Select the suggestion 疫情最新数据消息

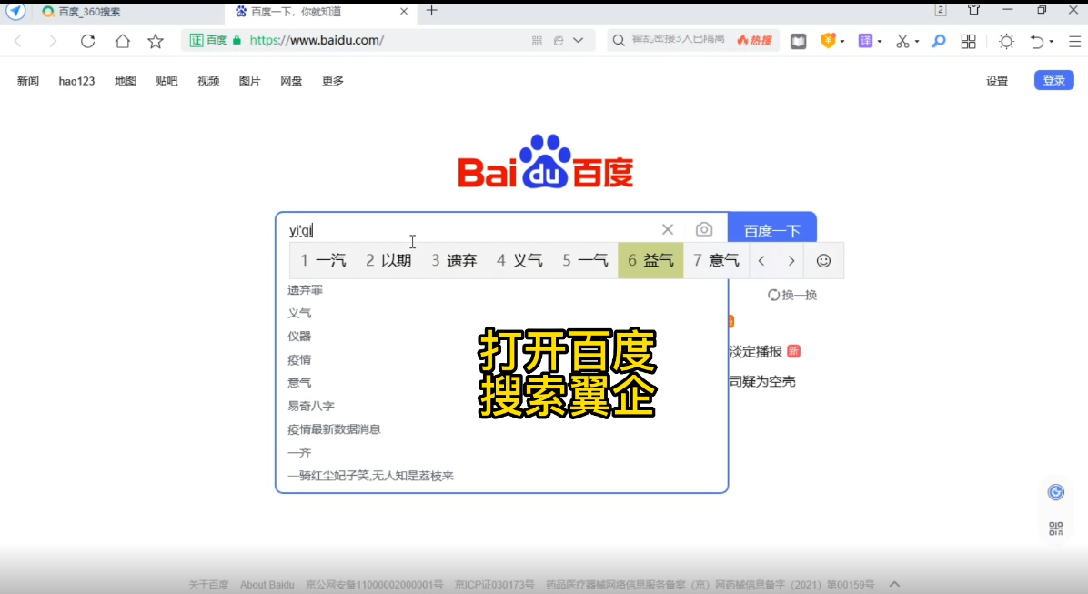coord(334,429)
